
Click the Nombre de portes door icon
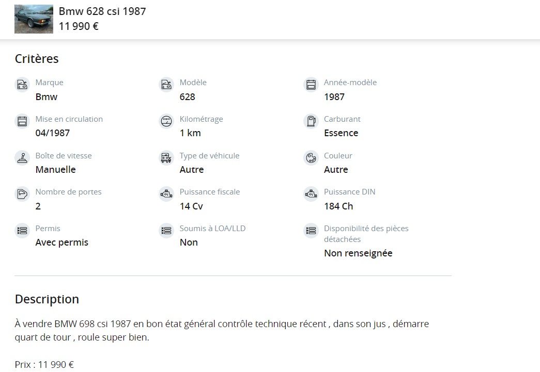point(22,194)
